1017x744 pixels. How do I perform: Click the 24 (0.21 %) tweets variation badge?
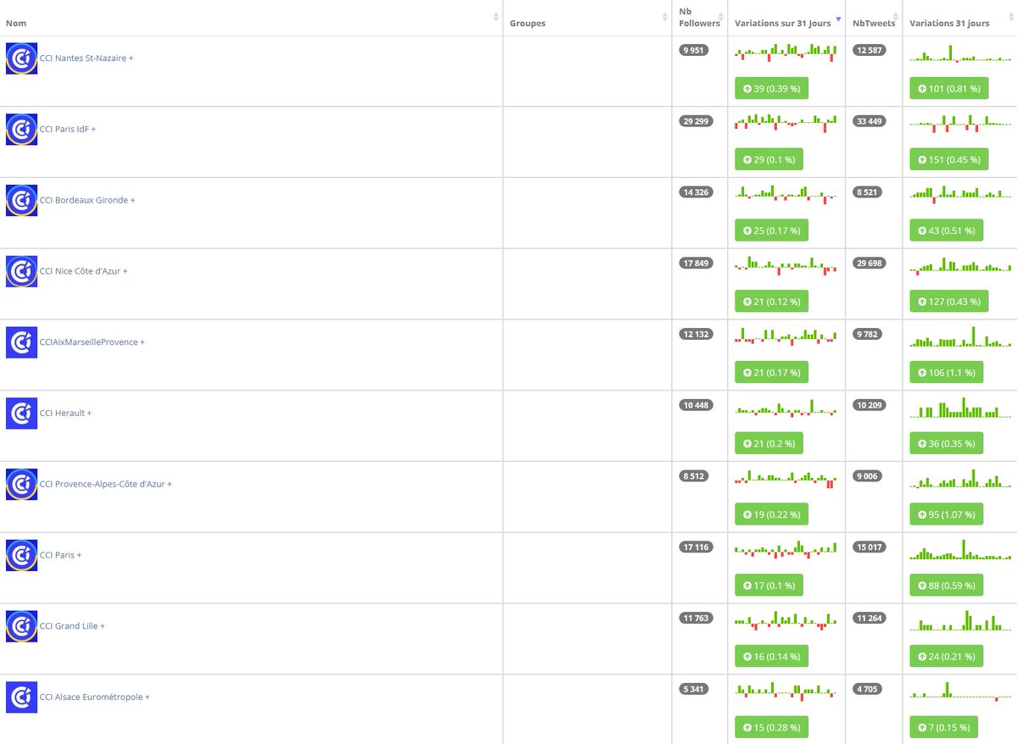(x=946, y=656)
